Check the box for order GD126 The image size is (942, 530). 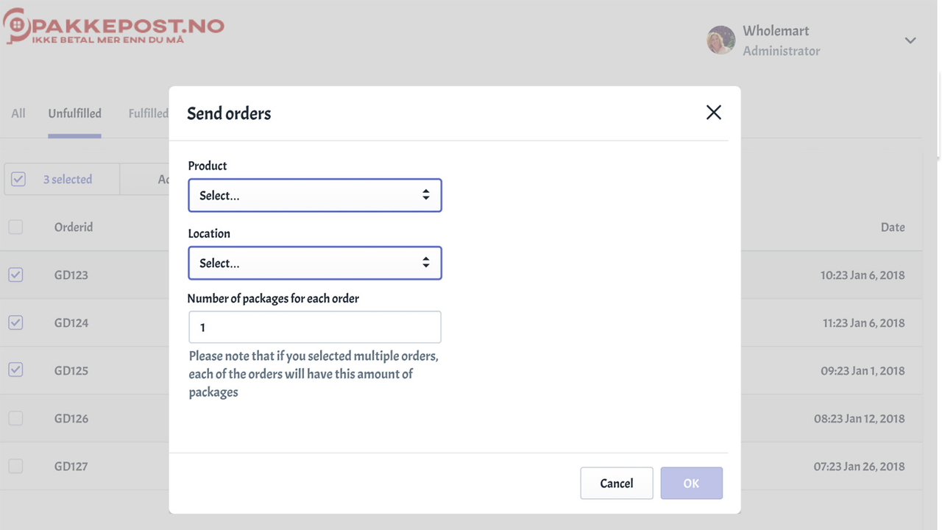(x=15, y=418)
